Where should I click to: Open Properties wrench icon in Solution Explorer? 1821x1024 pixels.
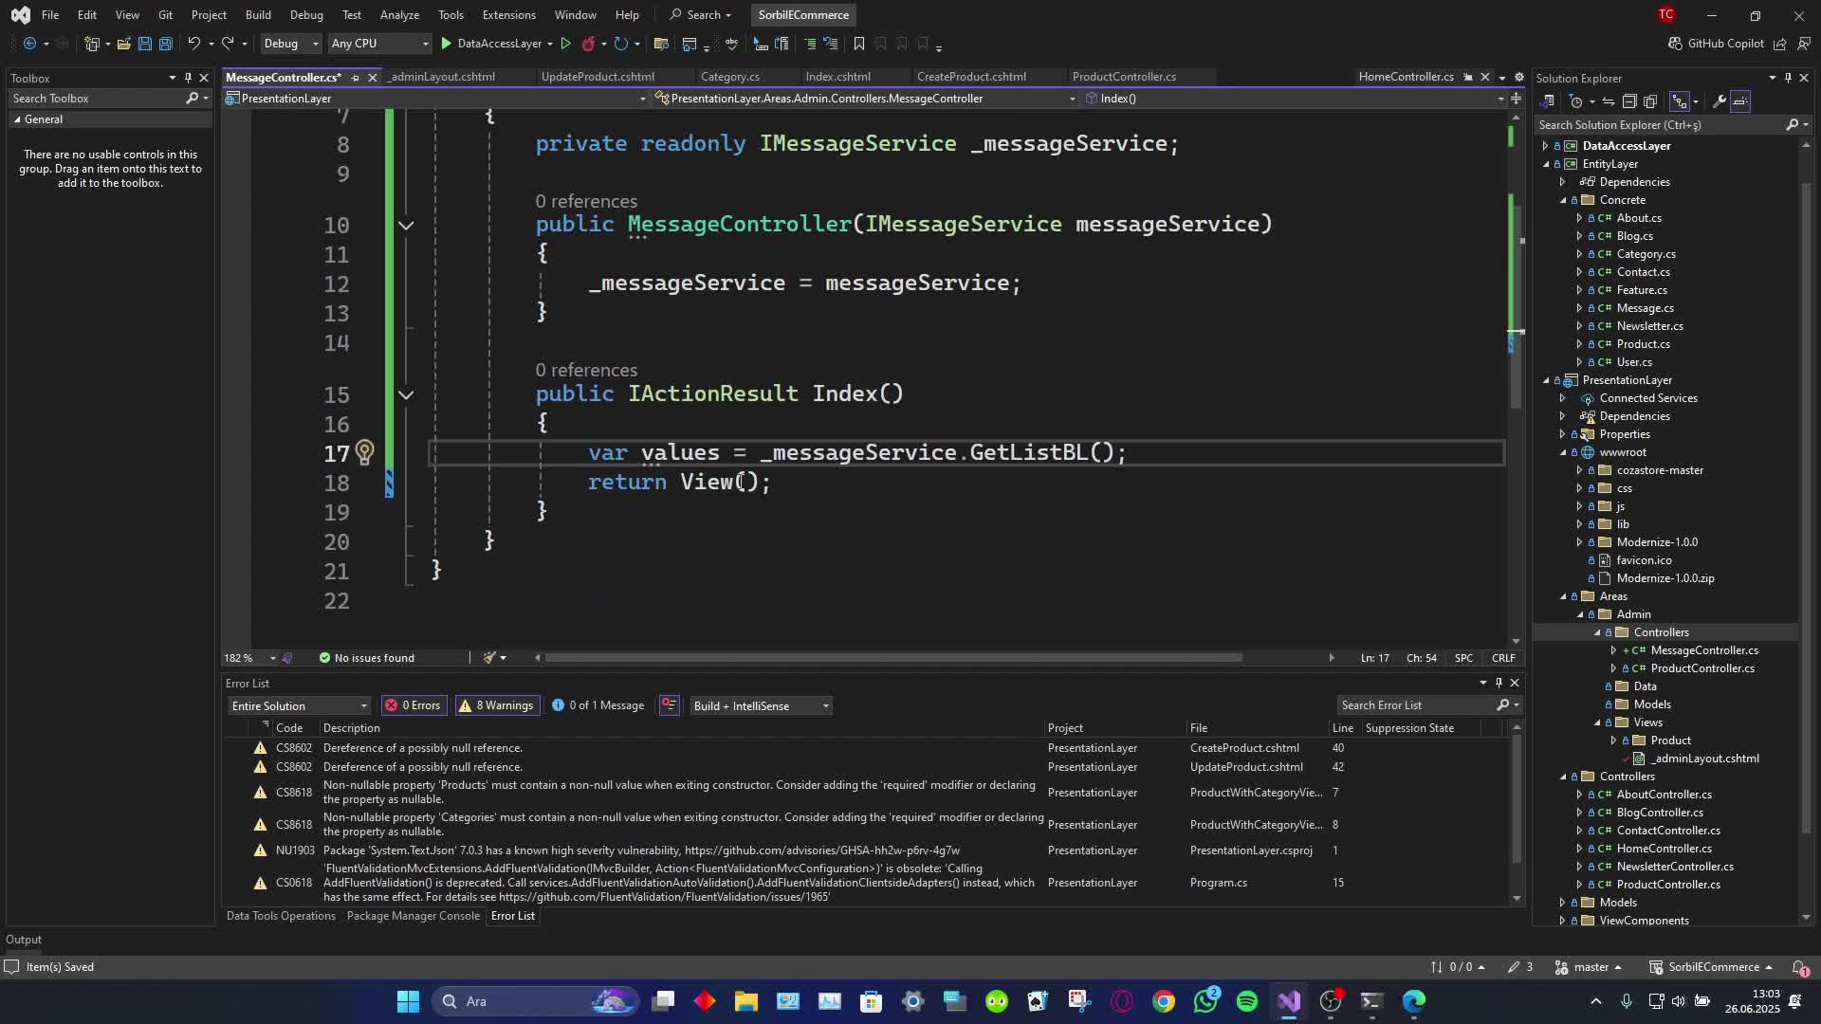[1719, 101]
